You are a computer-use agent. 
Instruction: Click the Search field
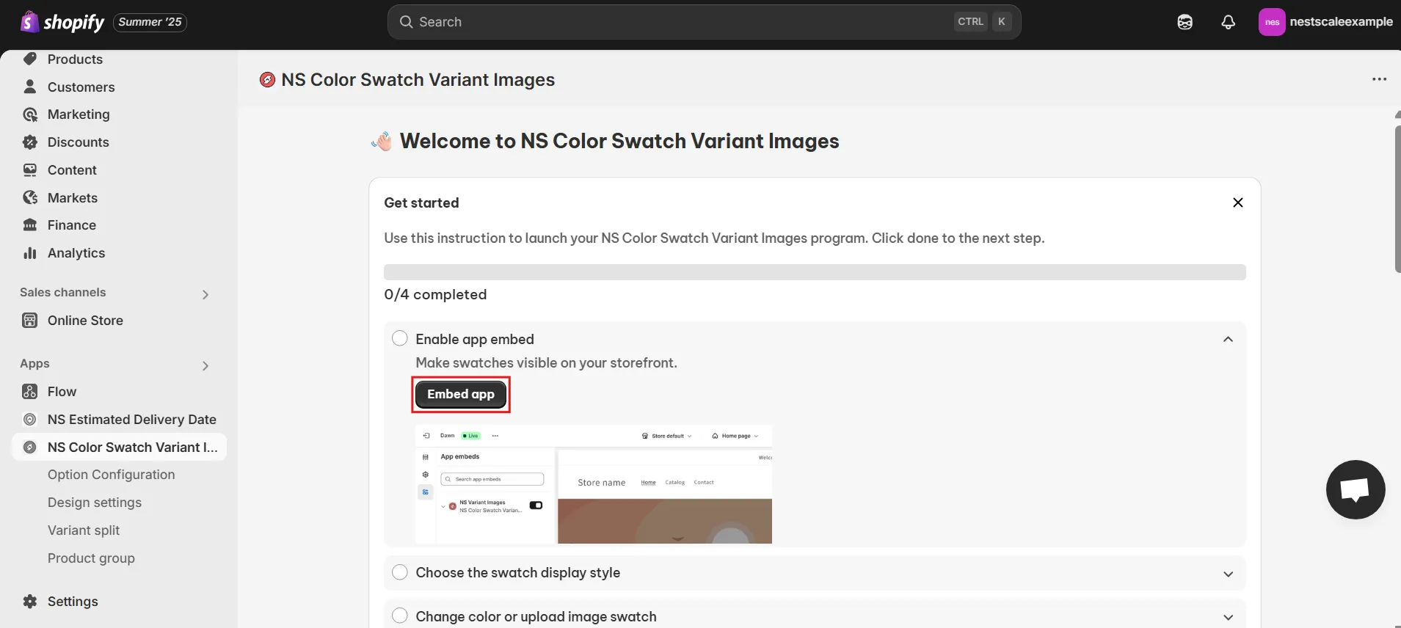click(704, 22)
